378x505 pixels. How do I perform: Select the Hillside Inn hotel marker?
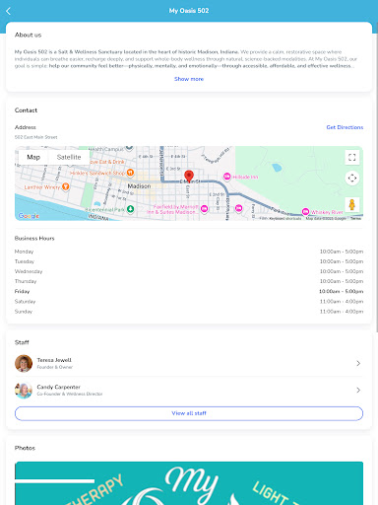pyautogui.click(x=227, y=177)
